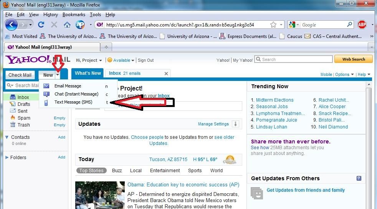Screen dimensions: 377x209
Task: Click the Spam flame icon
Action: 13,117
